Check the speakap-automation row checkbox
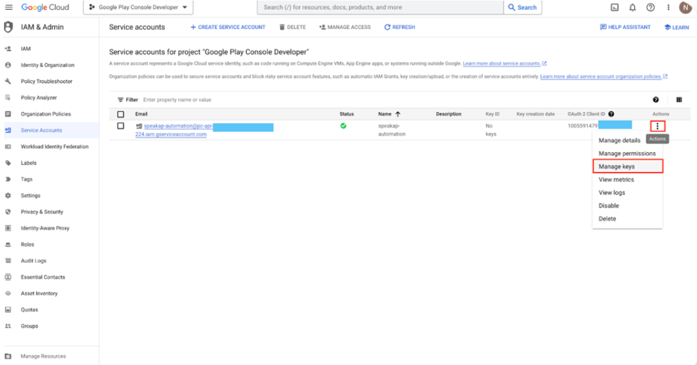The image size is (697, 365). click(x=121, y=126)
